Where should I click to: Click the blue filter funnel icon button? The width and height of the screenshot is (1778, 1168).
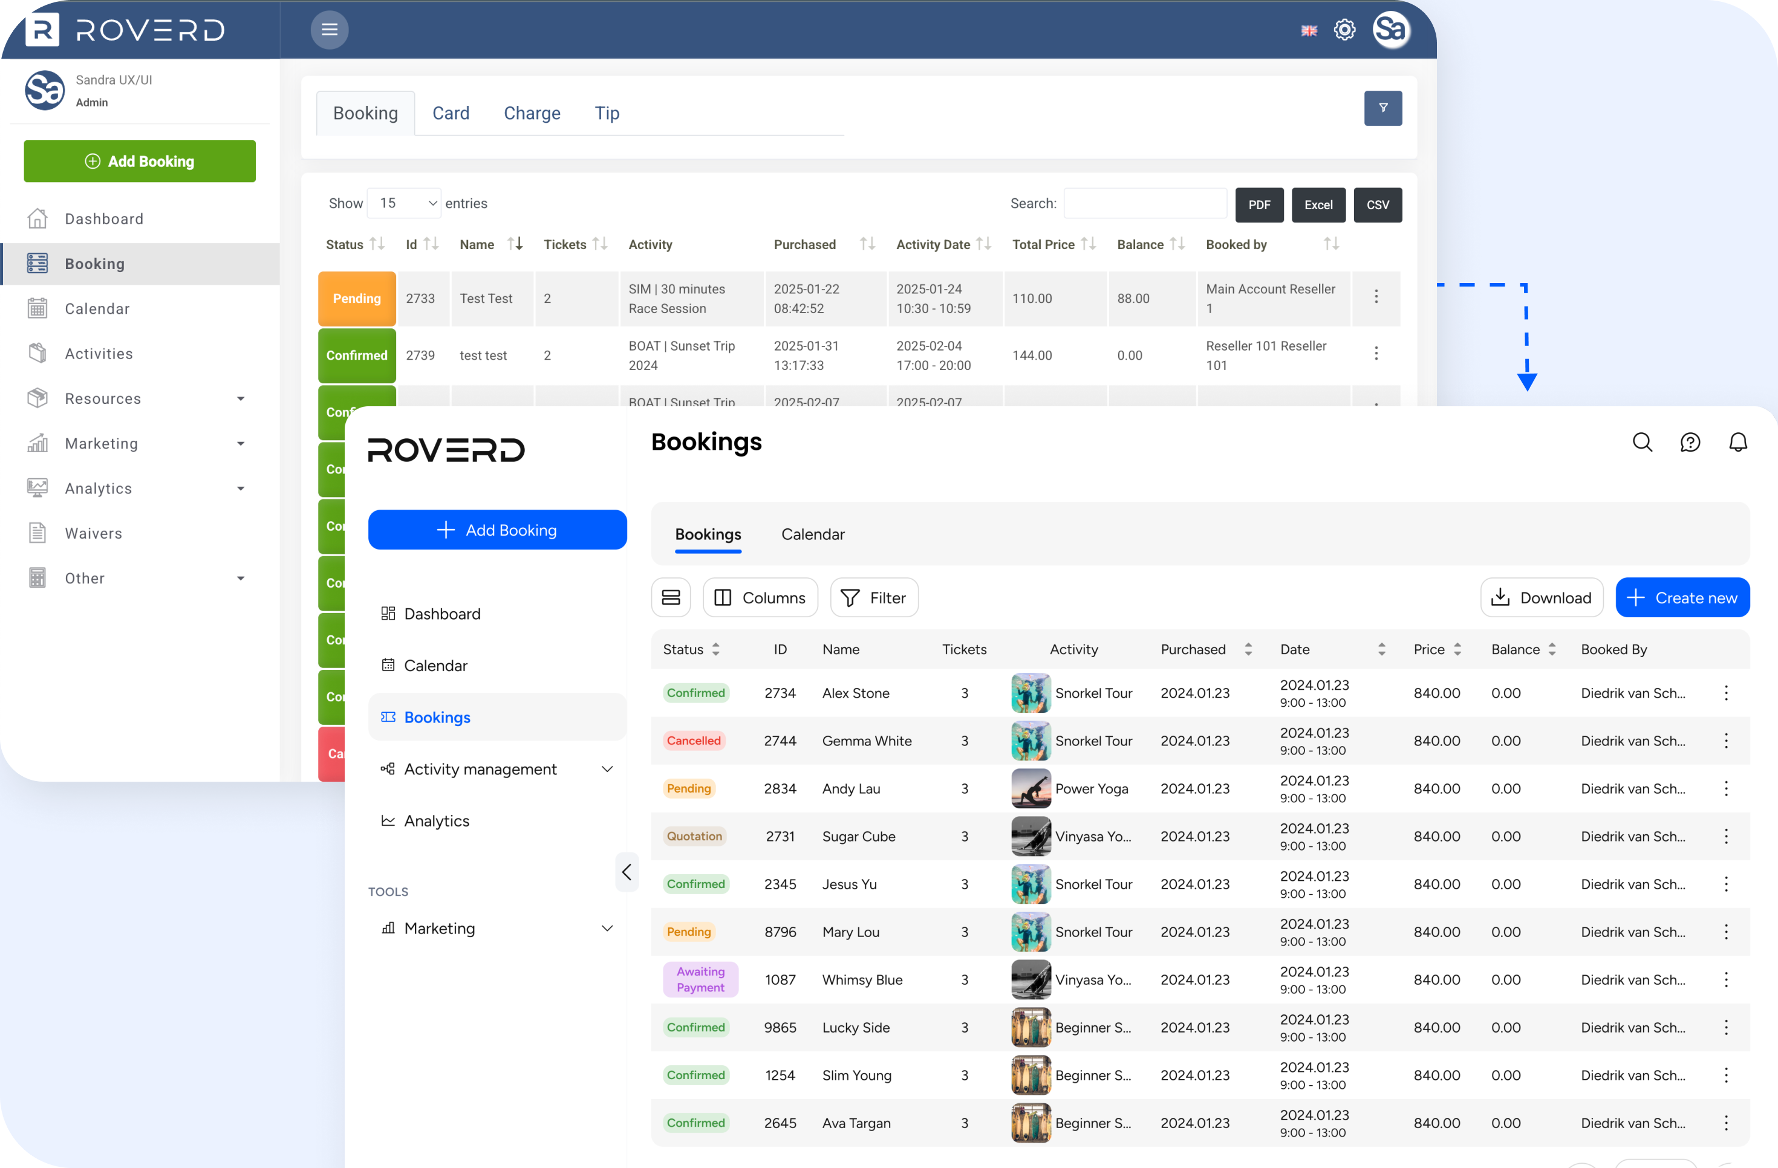[1382, 108]
